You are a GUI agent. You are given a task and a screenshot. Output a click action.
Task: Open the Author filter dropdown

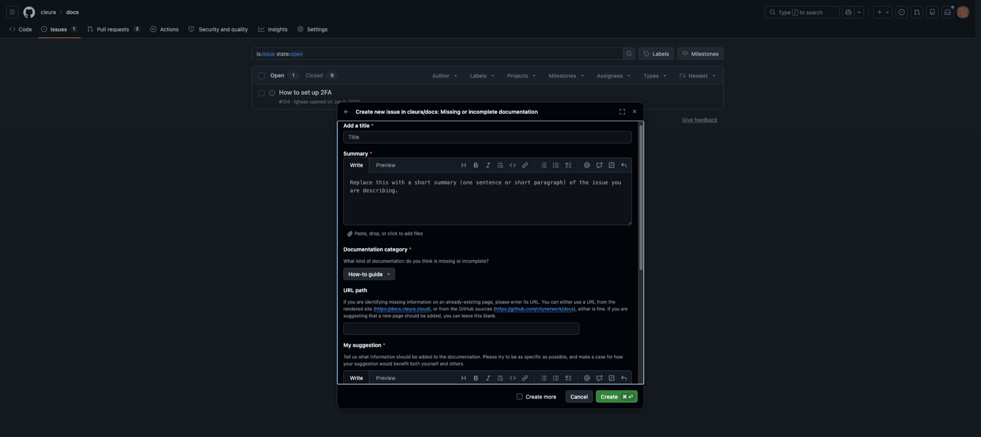click(445, 76)
